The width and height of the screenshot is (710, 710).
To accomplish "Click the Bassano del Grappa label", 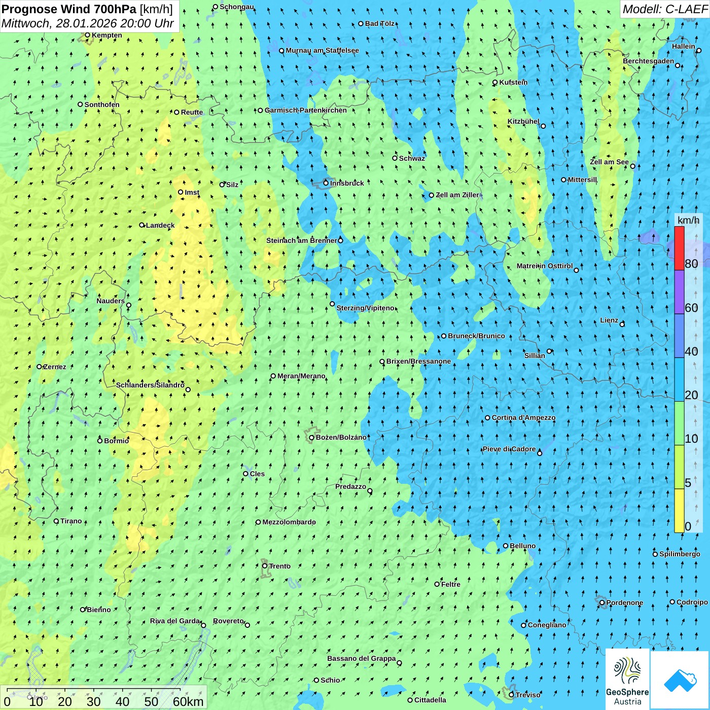I will click(x=362, y=658).
